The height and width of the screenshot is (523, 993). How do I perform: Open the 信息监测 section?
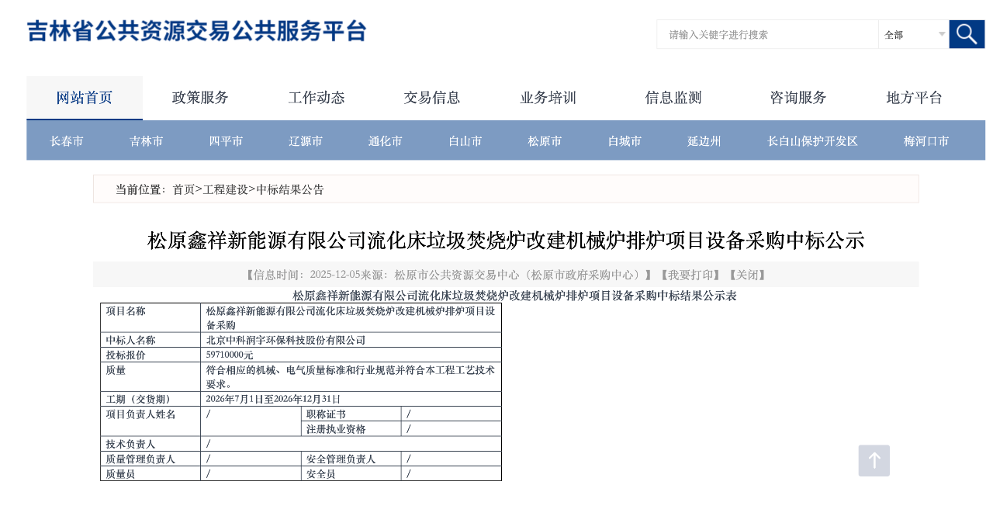tap(673, 97)
